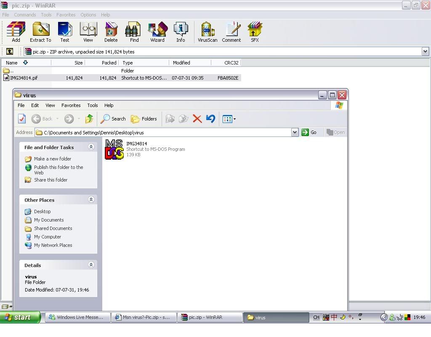This screenshot has height=337, width=431.
Task: Collapse the File and Folder Tasks panel
Action: pos(91,147)
